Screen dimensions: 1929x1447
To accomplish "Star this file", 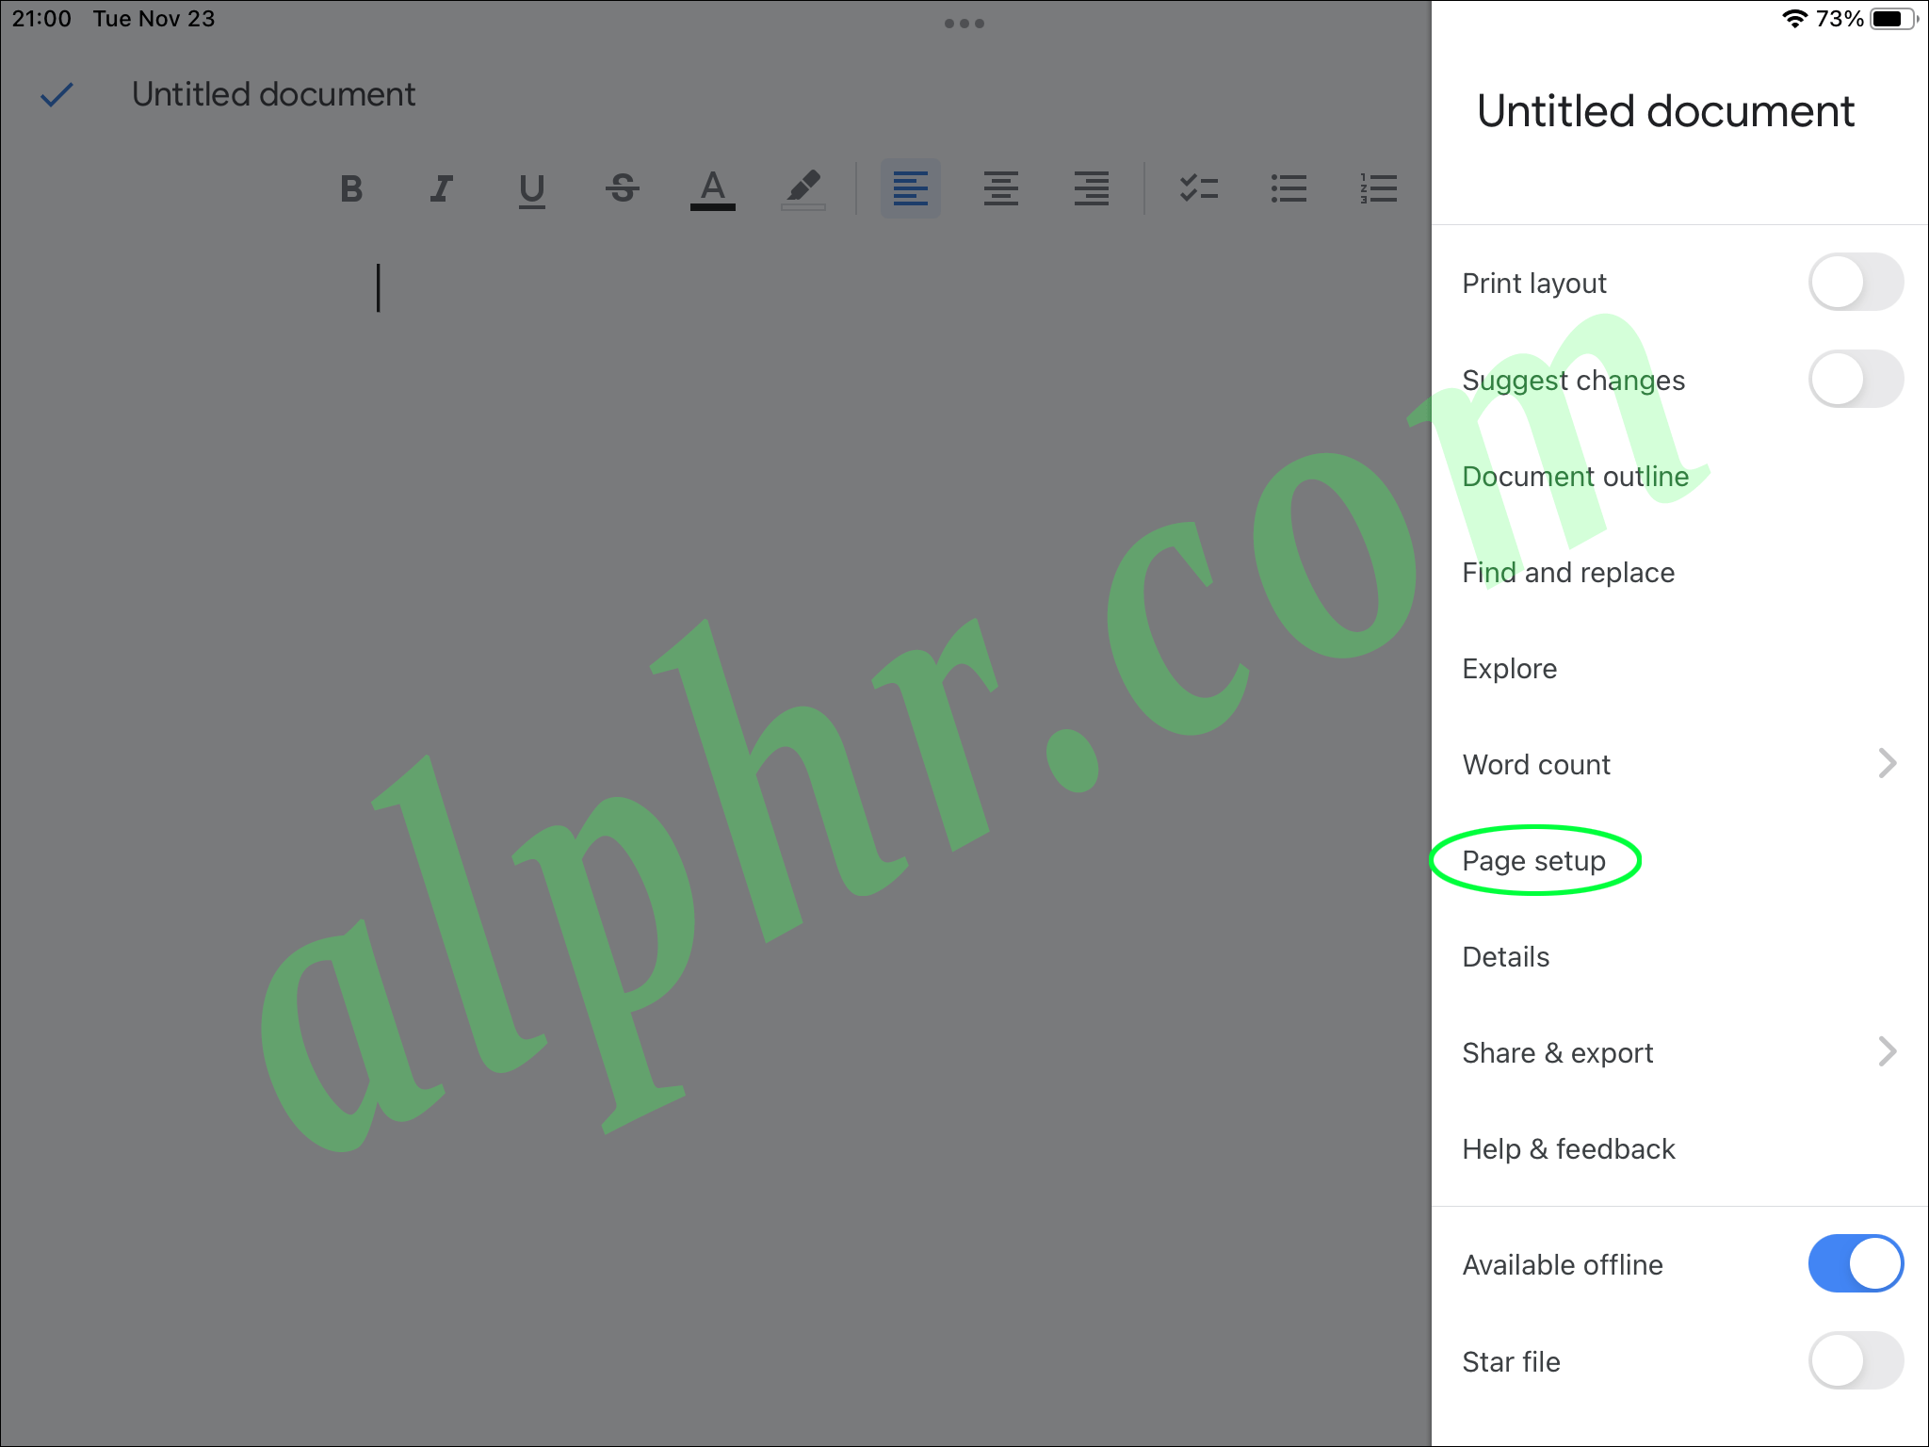I will [x=1856, y=1361].
